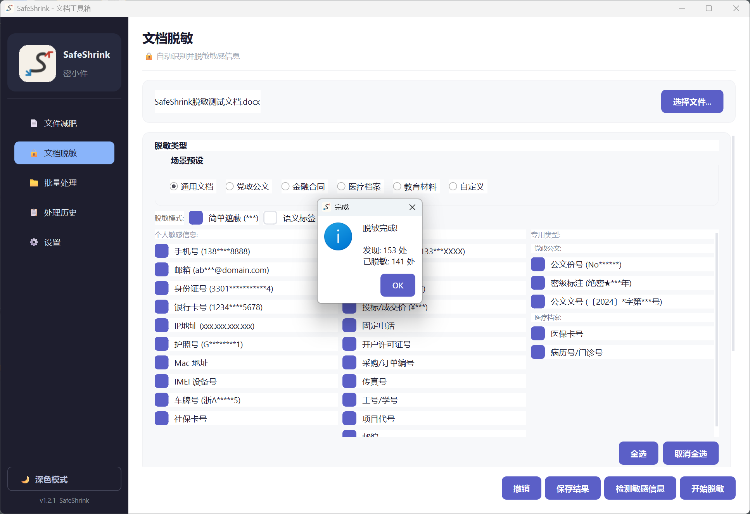Click the SafeShrink icon in 完成 dialog title
Viewport: 750px width, 514px height.
(327, 207)
